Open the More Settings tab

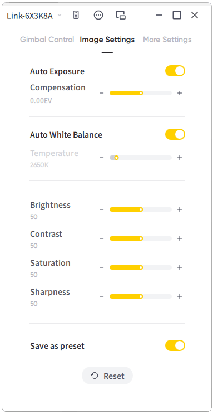167,40
